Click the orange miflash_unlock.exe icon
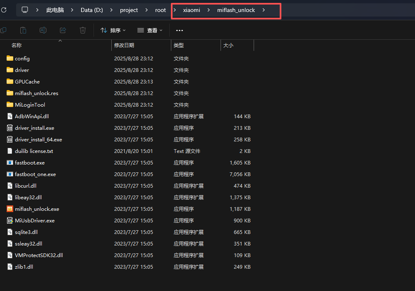 (x=10, y=209)
